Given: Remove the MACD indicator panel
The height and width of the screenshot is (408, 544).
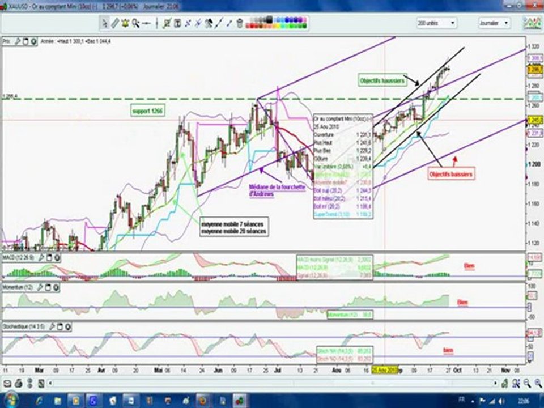Looking at the screenshot, I should click(x=57, y=258).
